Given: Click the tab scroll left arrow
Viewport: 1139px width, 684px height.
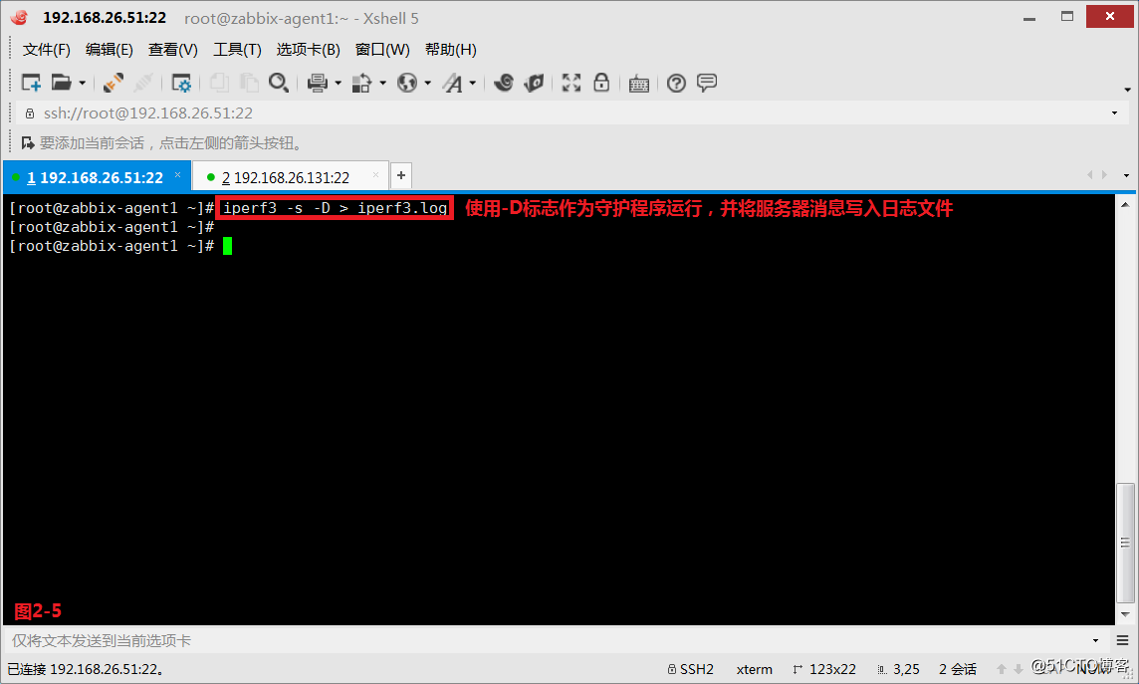Looking at the screenshot, I should point(1089,175).
